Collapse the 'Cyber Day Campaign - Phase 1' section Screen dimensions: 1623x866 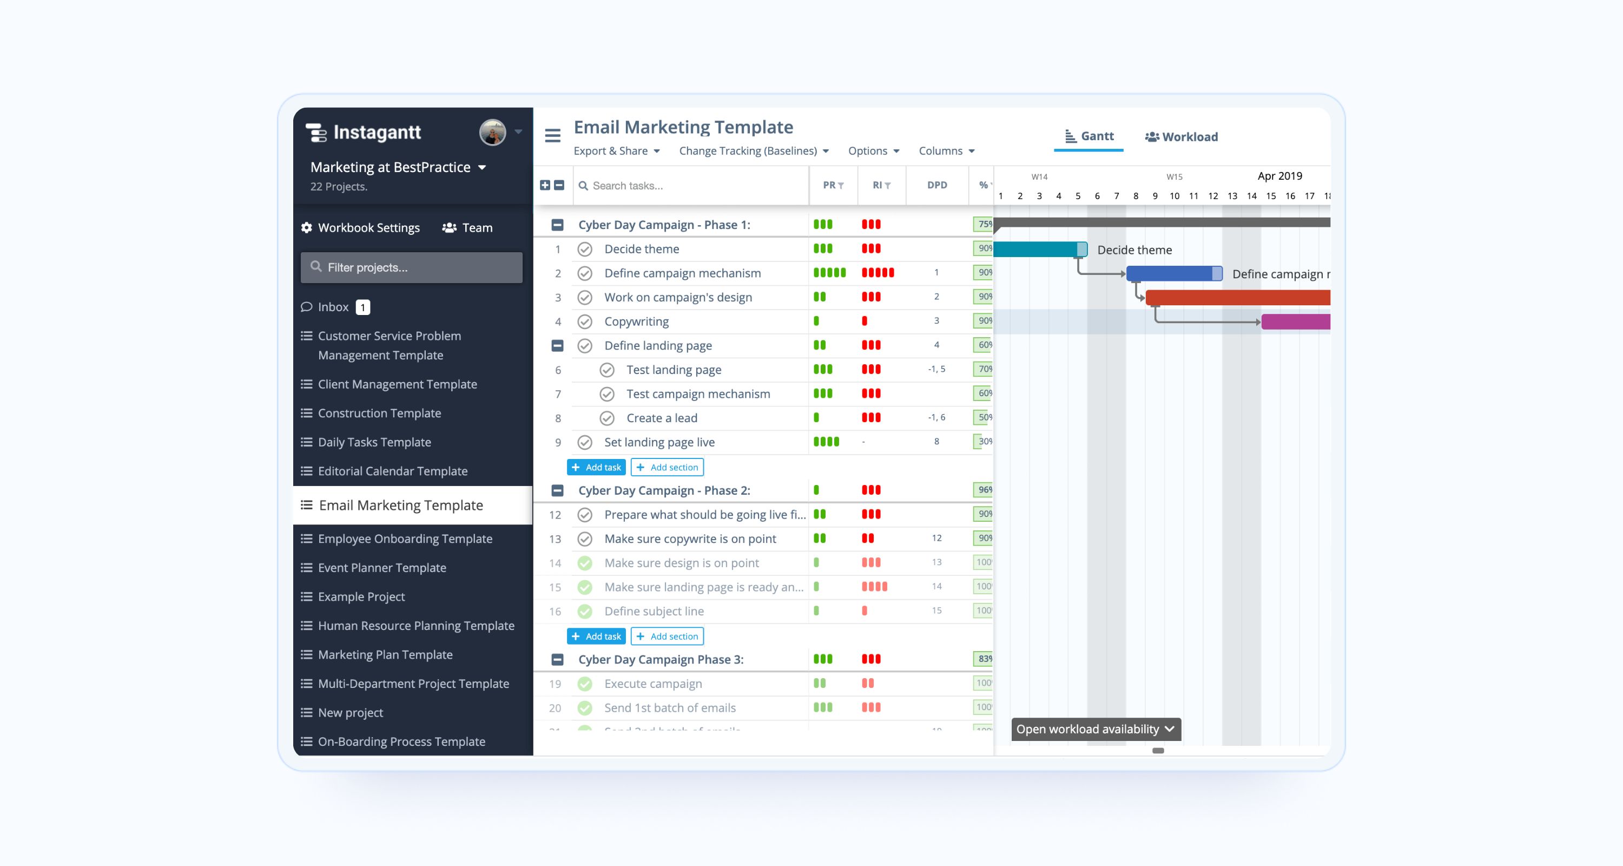557,225
